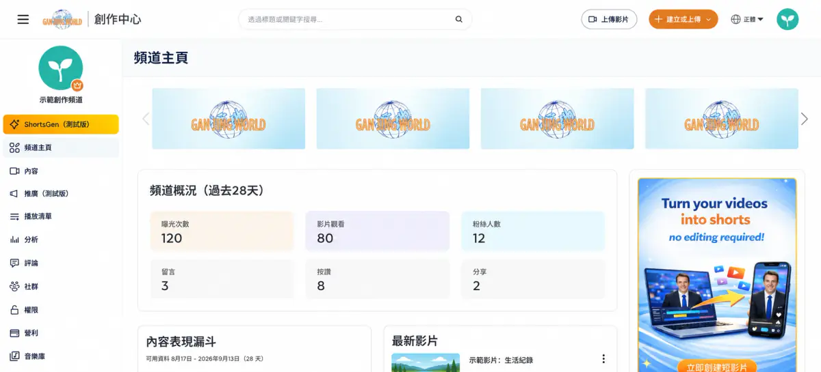Click the 內容 video camera icon
821x372 pixels.
(x=14, y=171)
